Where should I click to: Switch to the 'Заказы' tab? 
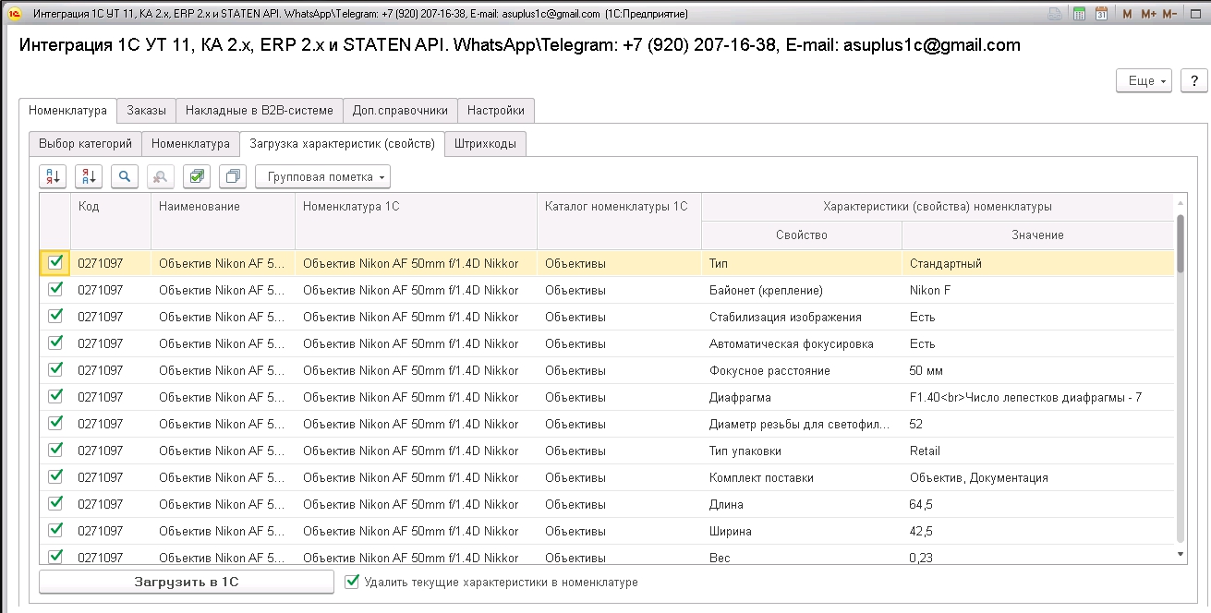(146, 110)
